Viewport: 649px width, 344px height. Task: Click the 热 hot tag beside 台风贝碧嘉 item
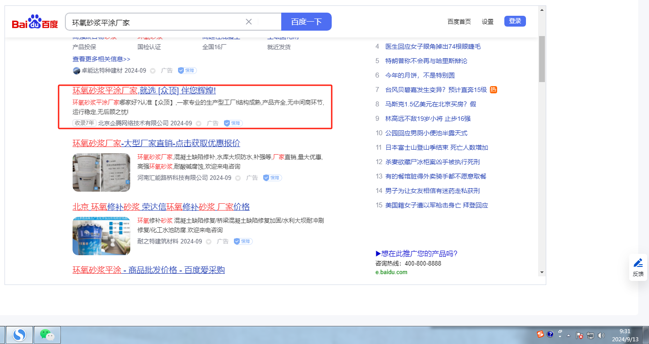click(494, 90)
